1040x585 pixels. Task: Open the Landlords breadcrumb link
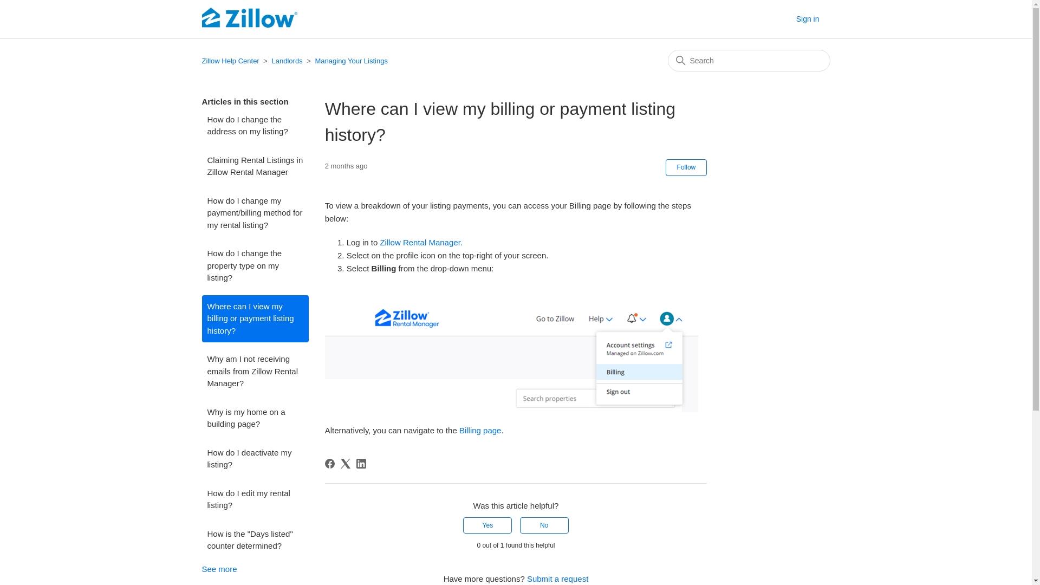click(287, 61)
